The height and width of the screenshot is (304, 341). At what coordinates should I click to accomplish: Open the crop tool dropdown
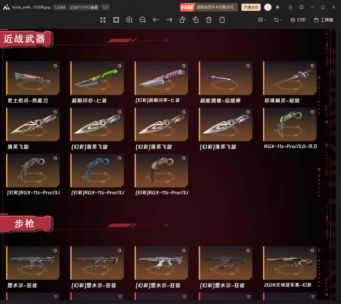pyautogui.click(x=278, y=20)
